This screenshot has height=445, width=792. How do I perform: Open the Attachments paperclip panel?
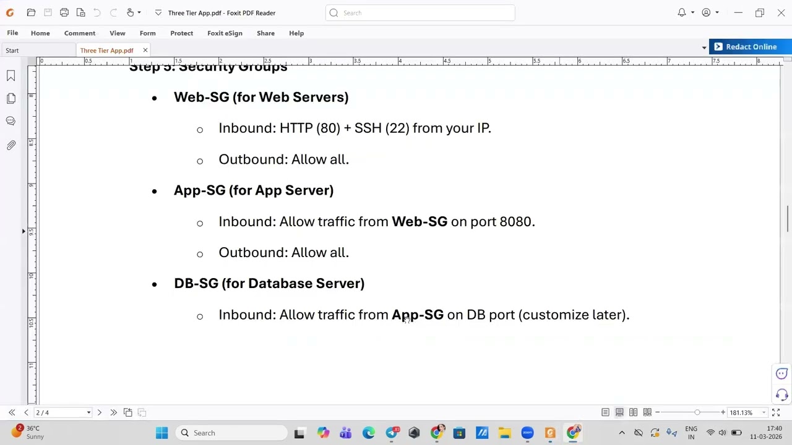(x=11, y=145)
